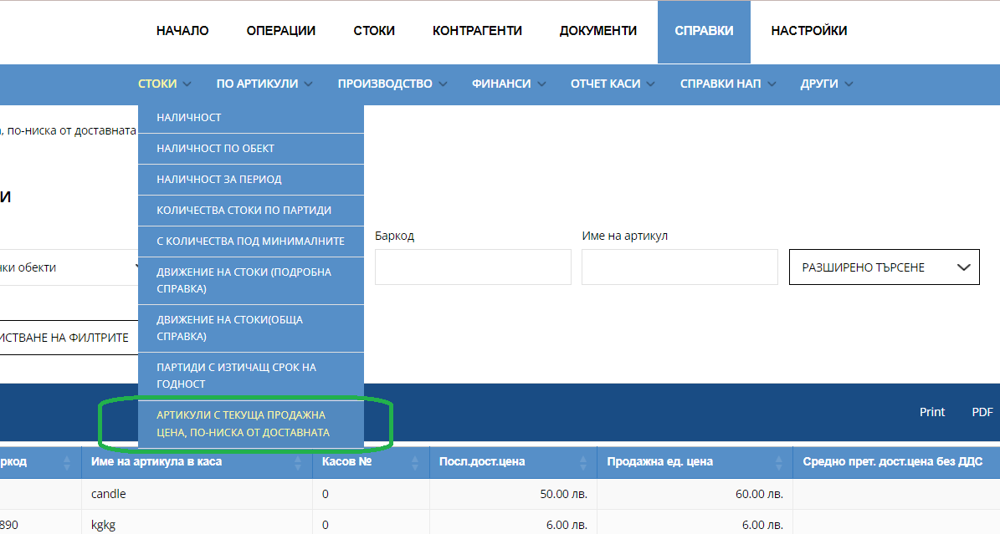
Task: Select the 'candle' table cell
Action: tap(197, 494)
